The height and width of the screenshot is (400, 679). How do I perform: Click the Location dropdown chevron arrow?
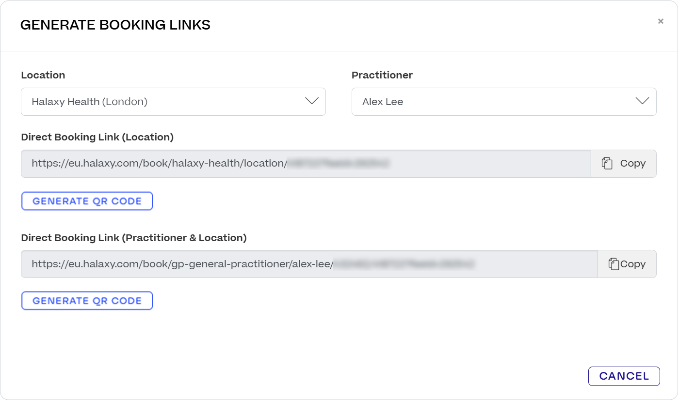(312, 101)
